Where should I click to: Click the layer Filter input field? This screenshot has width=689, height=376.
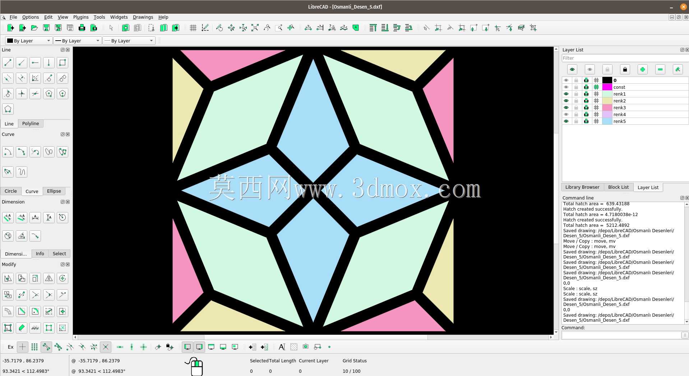pos(625,58)
